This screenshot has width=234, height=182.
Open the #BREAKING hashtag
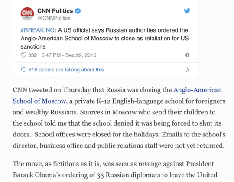click(x=37, y=30)
